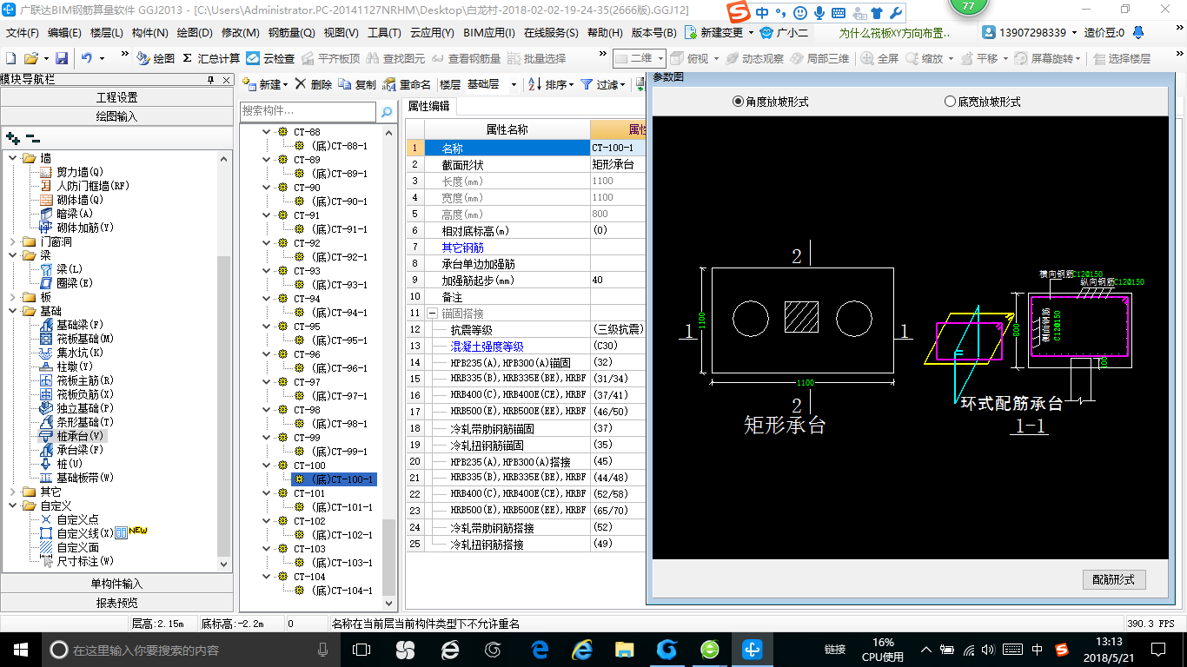Open File Explorer from the taskbar

coord(624,649)
